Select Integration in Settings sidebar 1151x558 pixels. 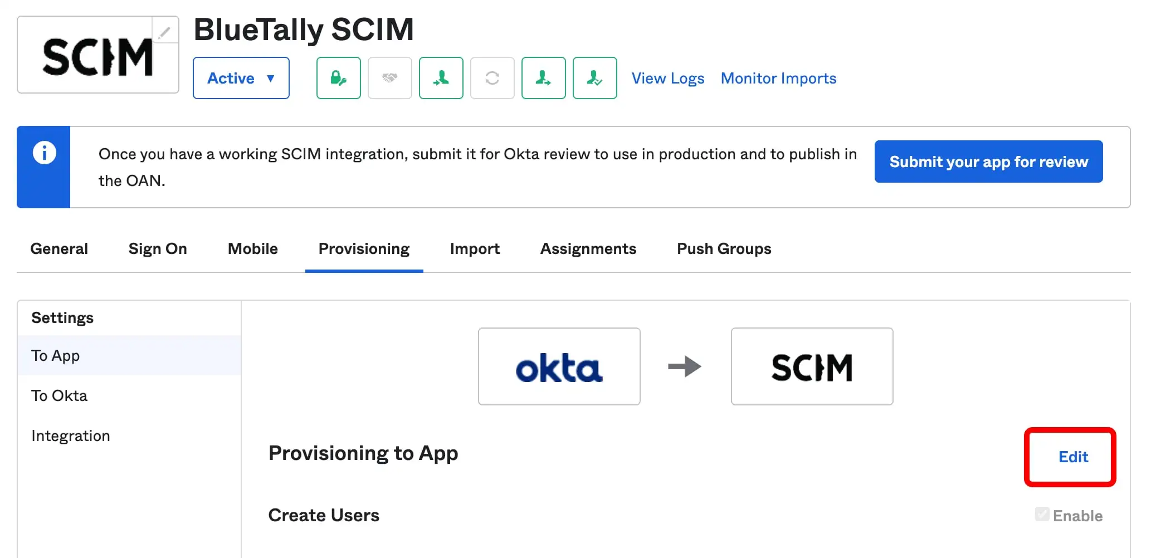pos(129,435)
